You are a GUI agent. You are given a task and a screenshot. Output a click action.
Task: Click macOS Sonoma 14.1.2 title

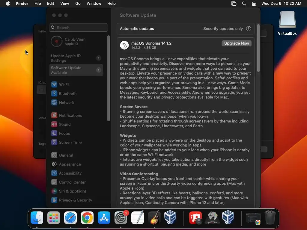point(151,43)
